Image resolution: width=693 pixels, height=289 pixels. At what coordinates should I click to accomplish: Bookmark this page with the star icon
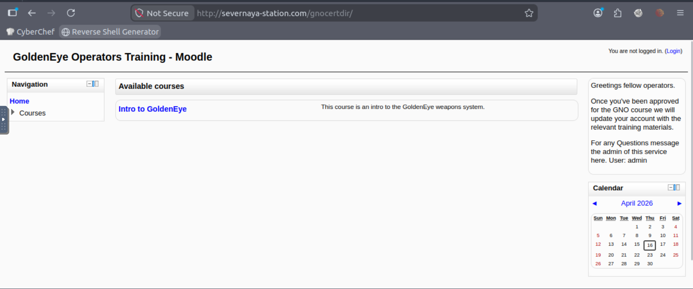[x=529, y=13]
